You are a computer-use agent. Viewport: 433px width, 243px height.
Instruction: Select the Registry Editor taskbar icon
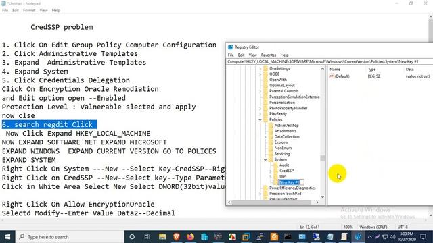click(x=358, y=237)
